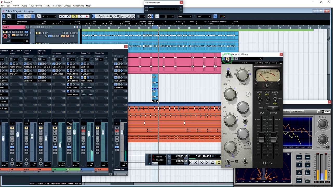Screen dimensions: 333x187
Task: Toggle Solo on the H mixer channel
Action: coord(83,131)
